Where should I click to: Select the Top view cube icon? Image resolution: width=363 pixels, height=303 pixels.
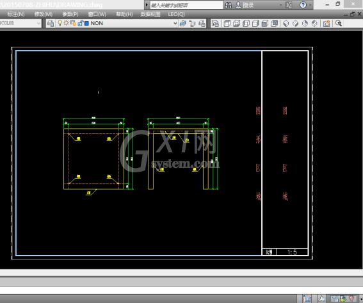pos(227,24)
